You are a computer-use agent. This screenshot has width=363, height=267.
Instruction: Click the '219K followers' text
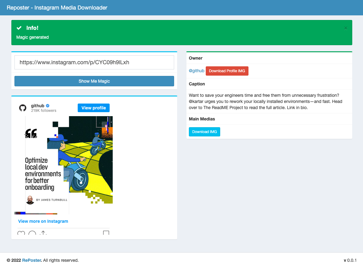[x=44, y=111]
